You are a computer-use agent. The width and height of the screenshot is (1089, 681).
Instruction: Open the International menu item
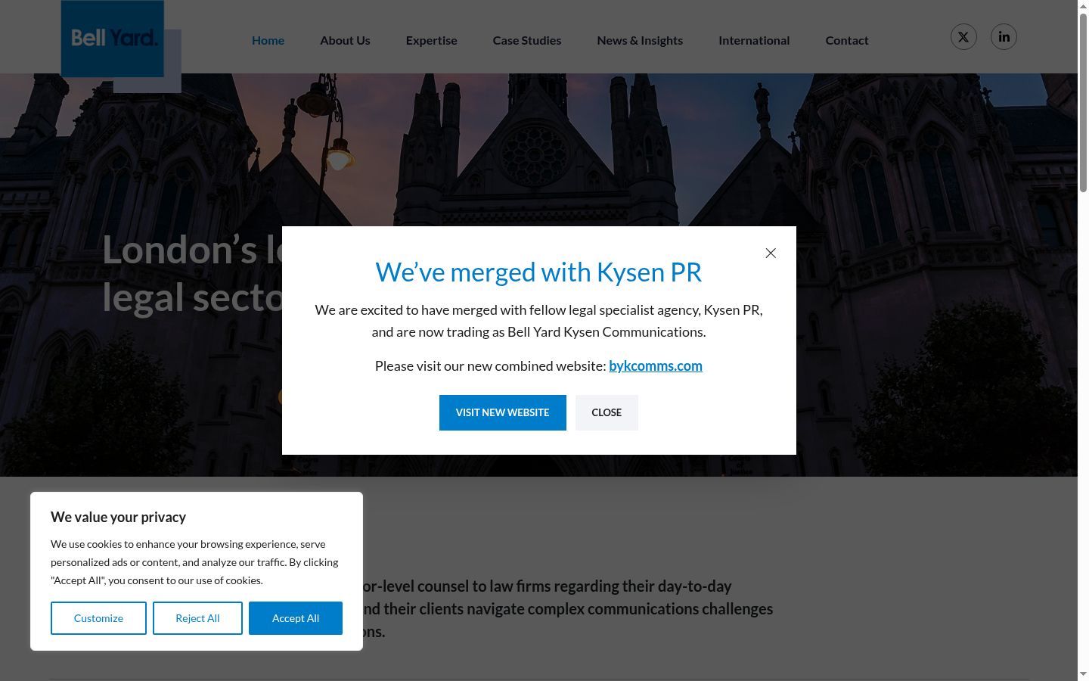[x=754, y=40]
